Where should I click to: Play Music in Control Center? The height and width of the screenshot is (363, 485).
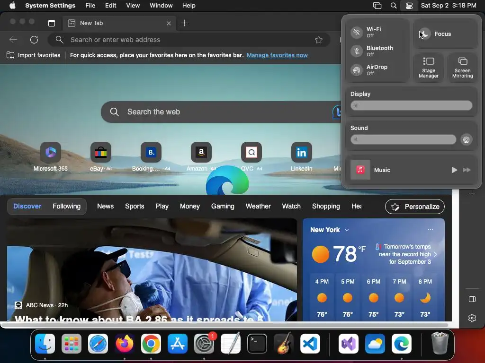pos(454,170)
